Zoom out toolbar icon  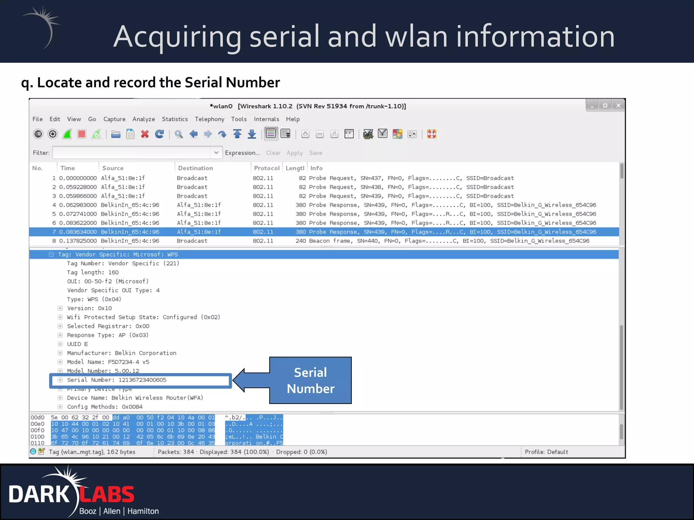[320, 134]
